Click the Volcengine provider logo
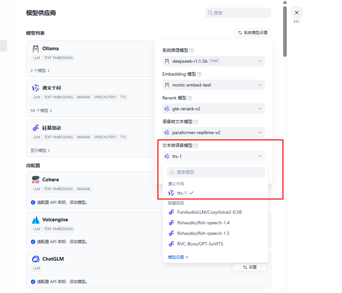The width and height of the screenshot is (342, 293). pyautogui.click(x=36, y=220)
